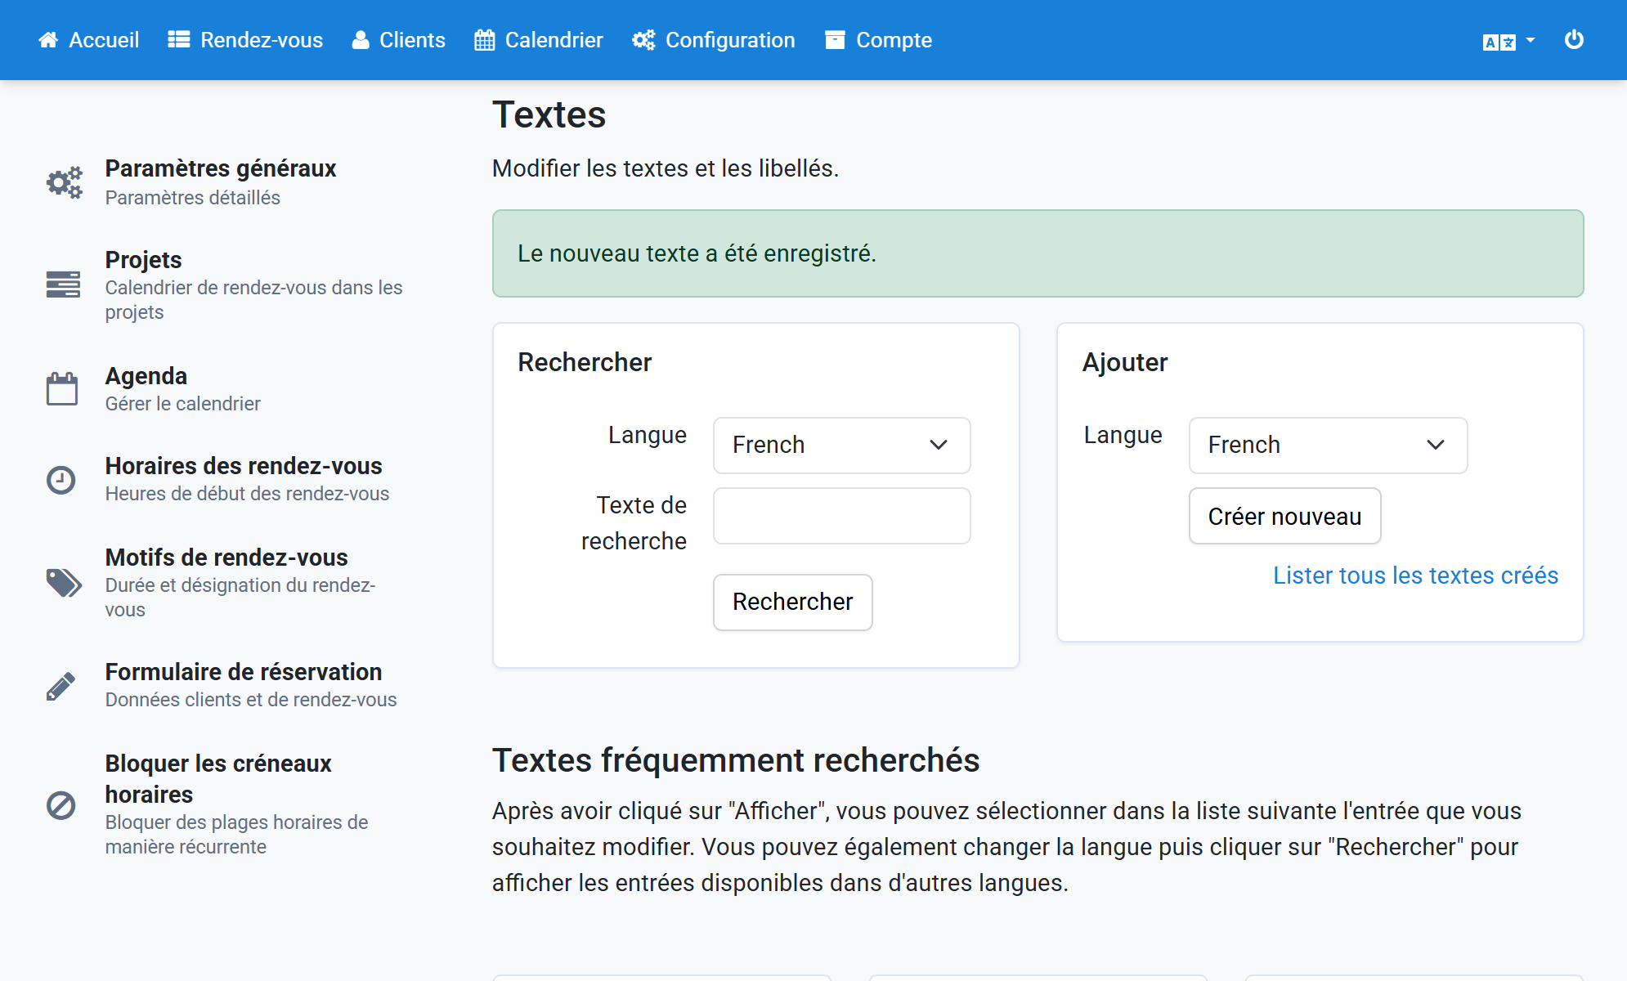Click the gears icon for Paramètres généraux
The width and height of the screenshot is (1627, 981).
(x=64, y=182)
